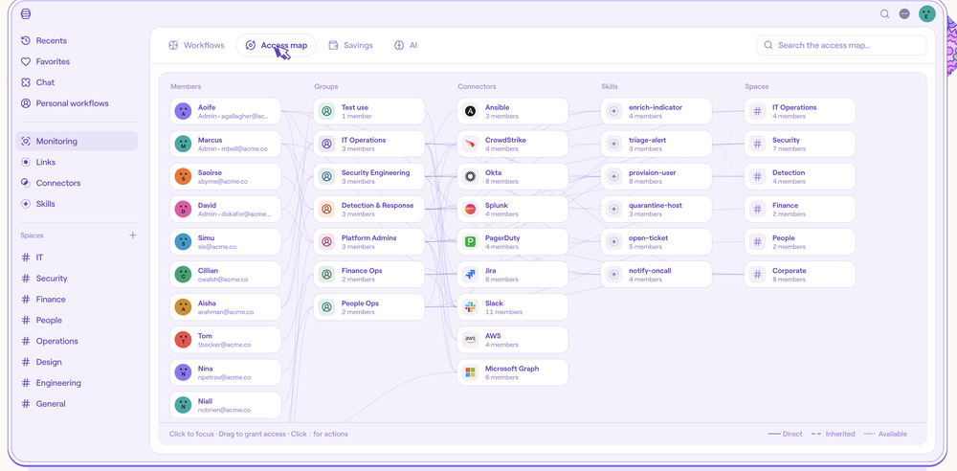957x471 pixels.
Task: Click the Jira connector icon
Action: pyautogui.click(x=470, y=275)
